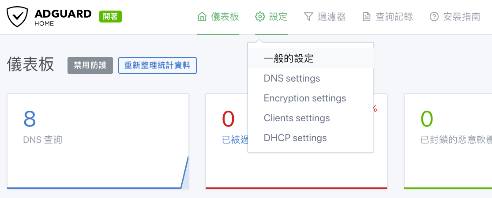Choose DNS settings menu entry

coord(311,78)
